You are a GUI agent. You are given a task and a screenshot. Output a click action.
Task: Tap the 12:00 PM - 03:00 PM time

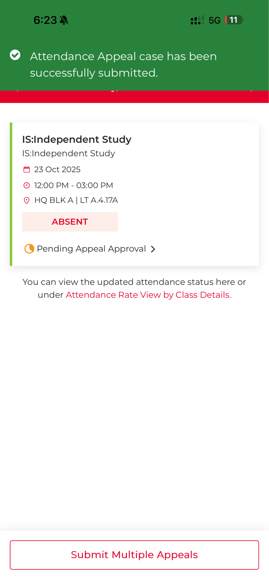point(74,185)
